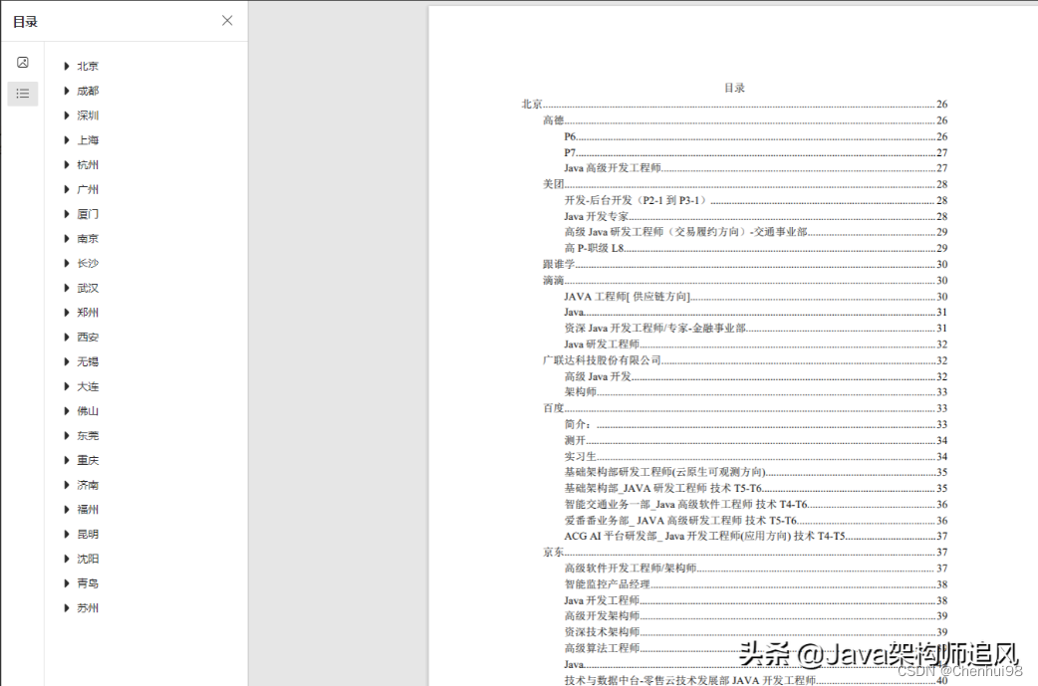Open the 滴滴 contents entry
This screenshot has width=1038, height=686.
click(745, 281)
